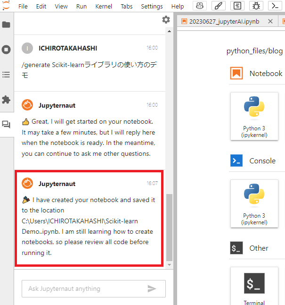Viewport: 285px width, 305px height.
Task: Open the running kernels and terminals panel
Action: click(6, 50)
